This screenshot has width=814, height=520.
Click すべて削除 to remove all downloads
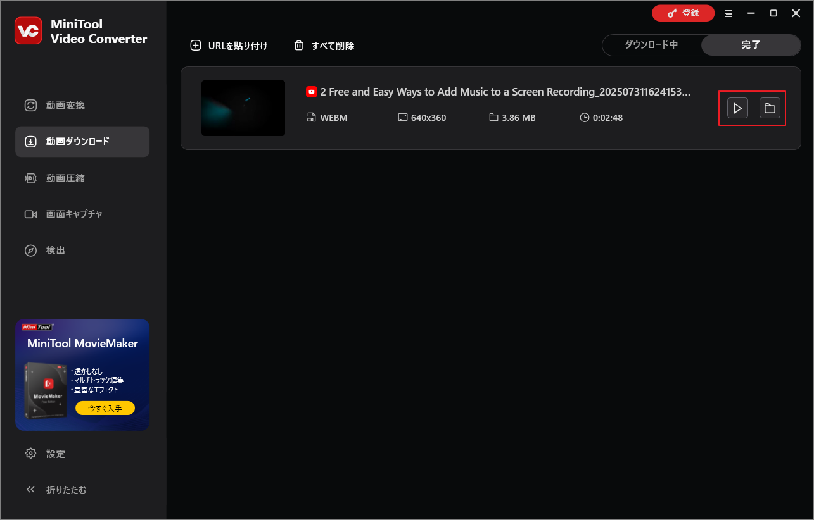click(x=324, y=46)
